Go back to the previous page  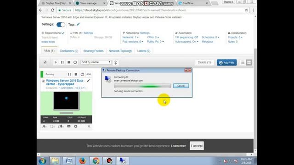point(41,10)
